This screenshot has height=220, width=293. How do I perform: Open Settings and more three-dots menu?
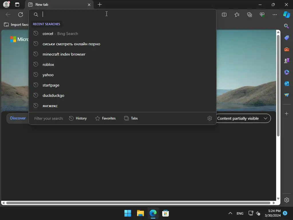tap(274, 15)
